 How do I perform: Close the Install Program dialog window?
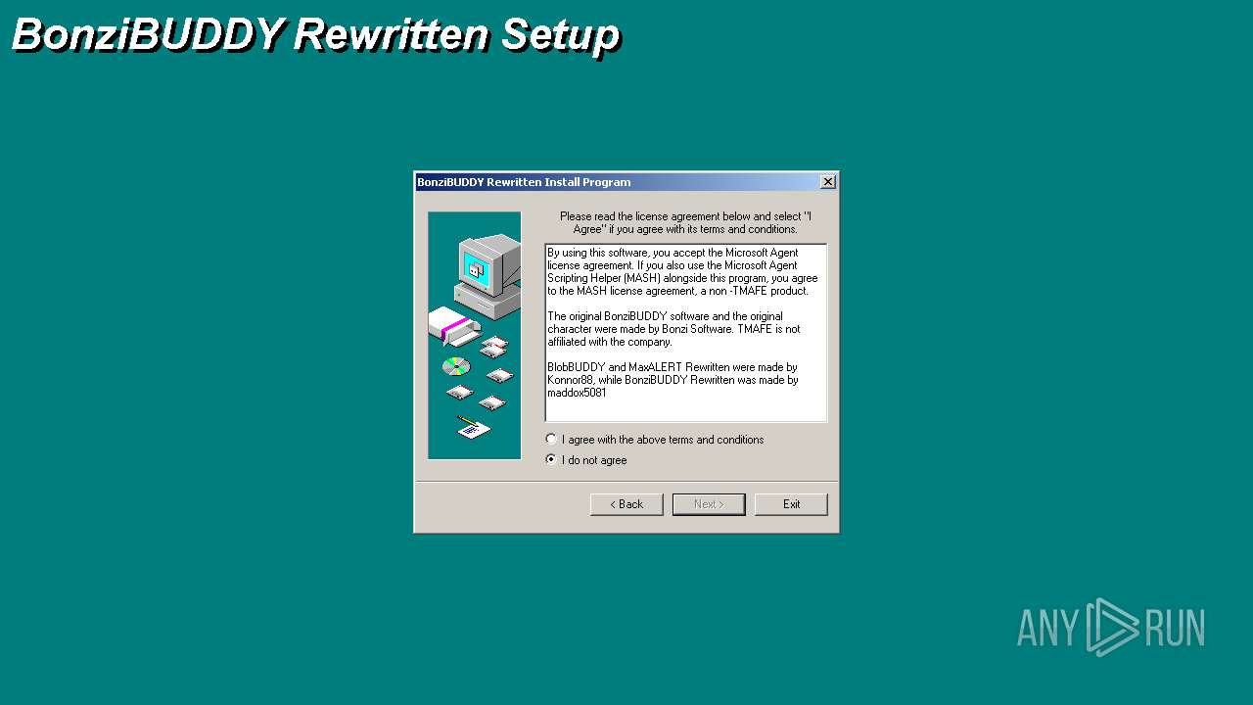[x=828, y=182]
